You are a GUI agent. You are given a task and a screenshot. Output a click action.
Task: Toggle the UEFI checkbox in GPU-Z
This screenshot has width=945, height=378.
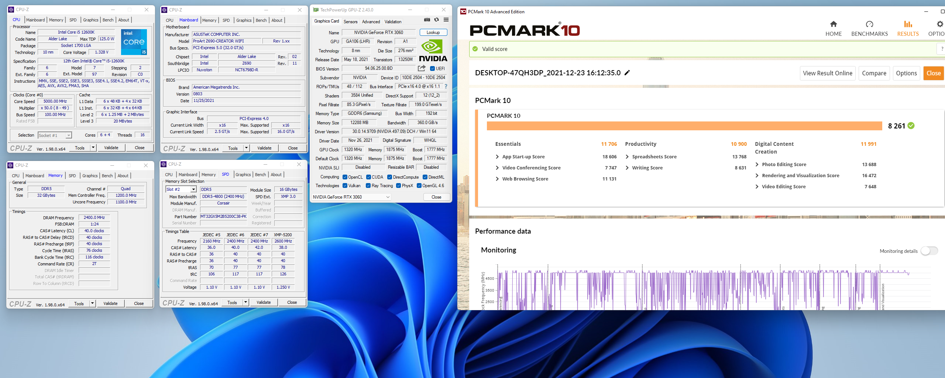pos(432,69)
